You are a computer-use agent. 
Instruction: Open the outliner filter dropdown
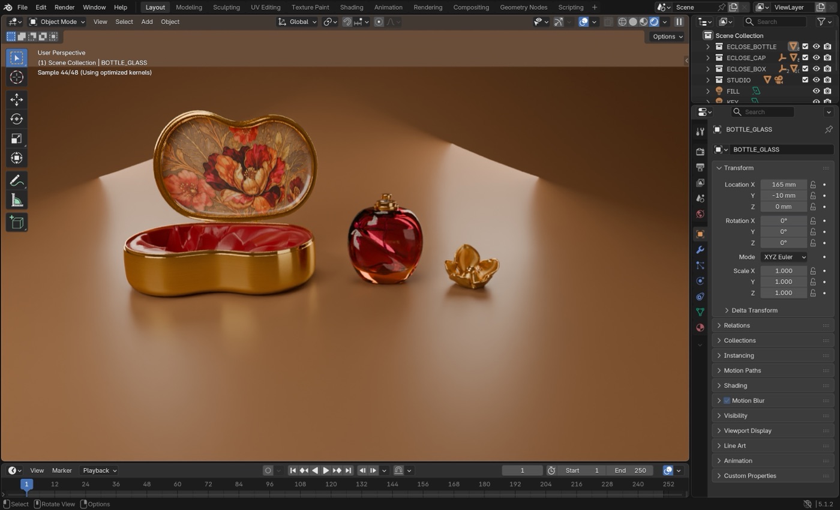pyautogui.click(x=825, y=22)
